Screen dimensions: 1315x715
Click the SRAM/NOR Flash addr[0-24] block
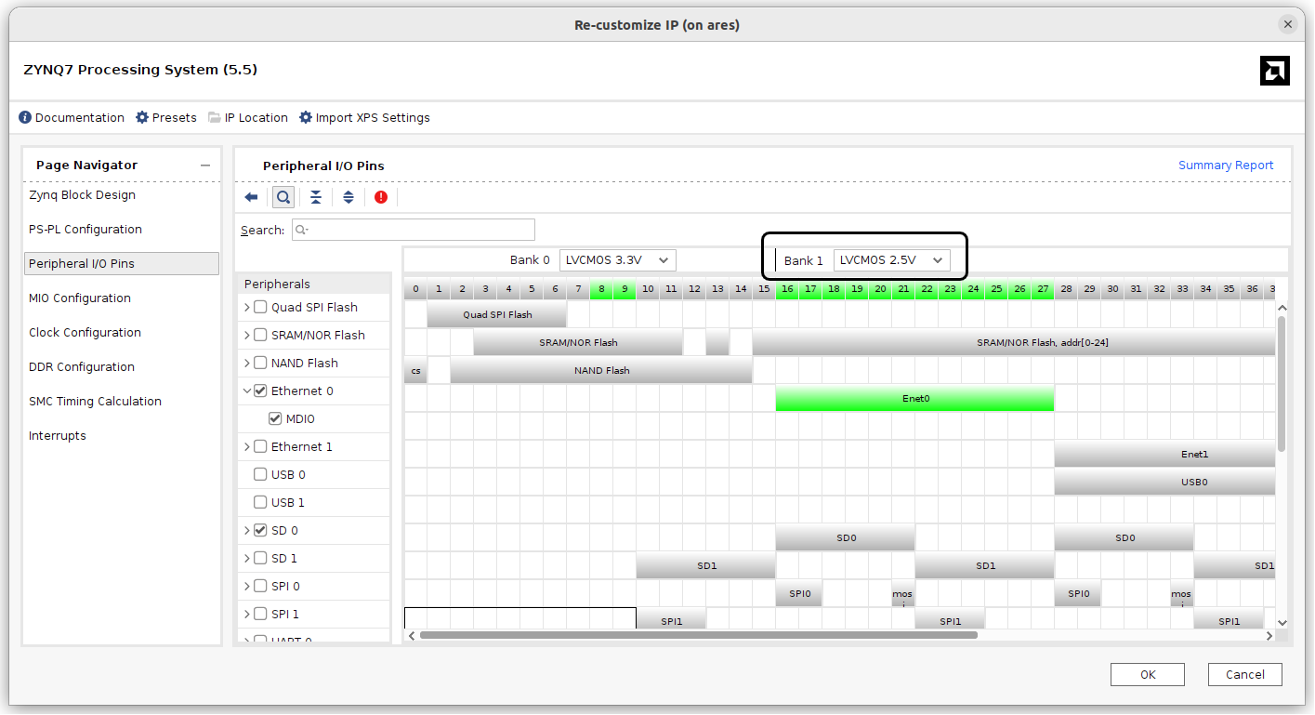click(x=1014, y=342)
